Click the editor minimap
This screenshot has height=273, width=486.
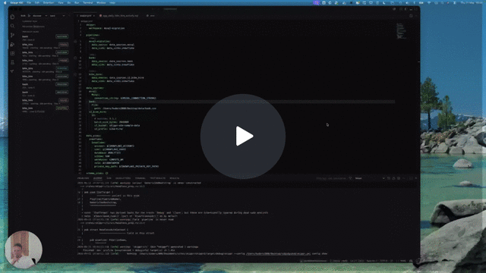click(x=402, y=31)
